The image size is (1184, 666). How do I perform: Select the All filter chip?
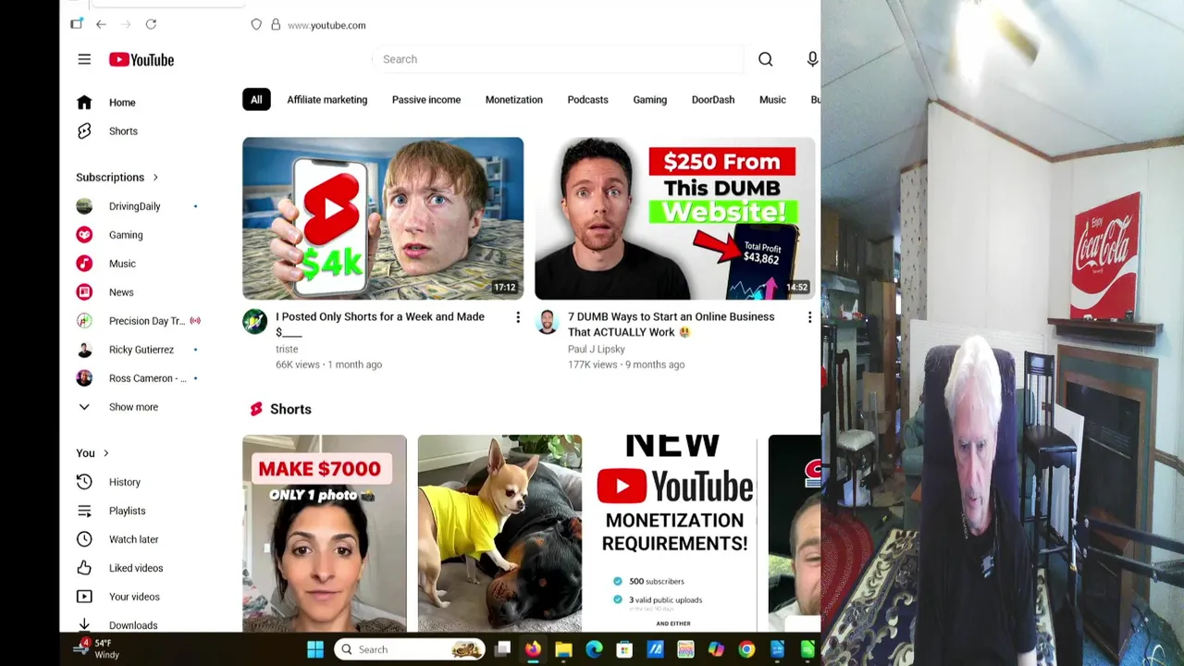click(256, 100)
